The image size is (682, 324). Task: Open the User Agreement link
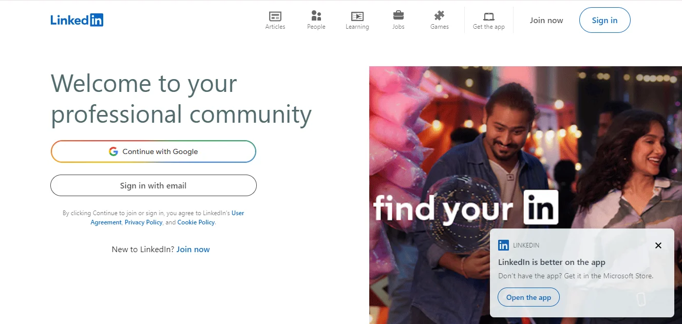[238, 213]
